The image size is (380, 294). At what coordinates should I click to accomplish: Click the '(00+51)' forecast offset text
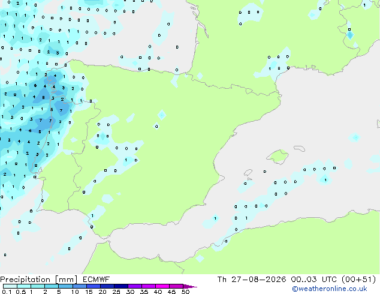(358, 280)
